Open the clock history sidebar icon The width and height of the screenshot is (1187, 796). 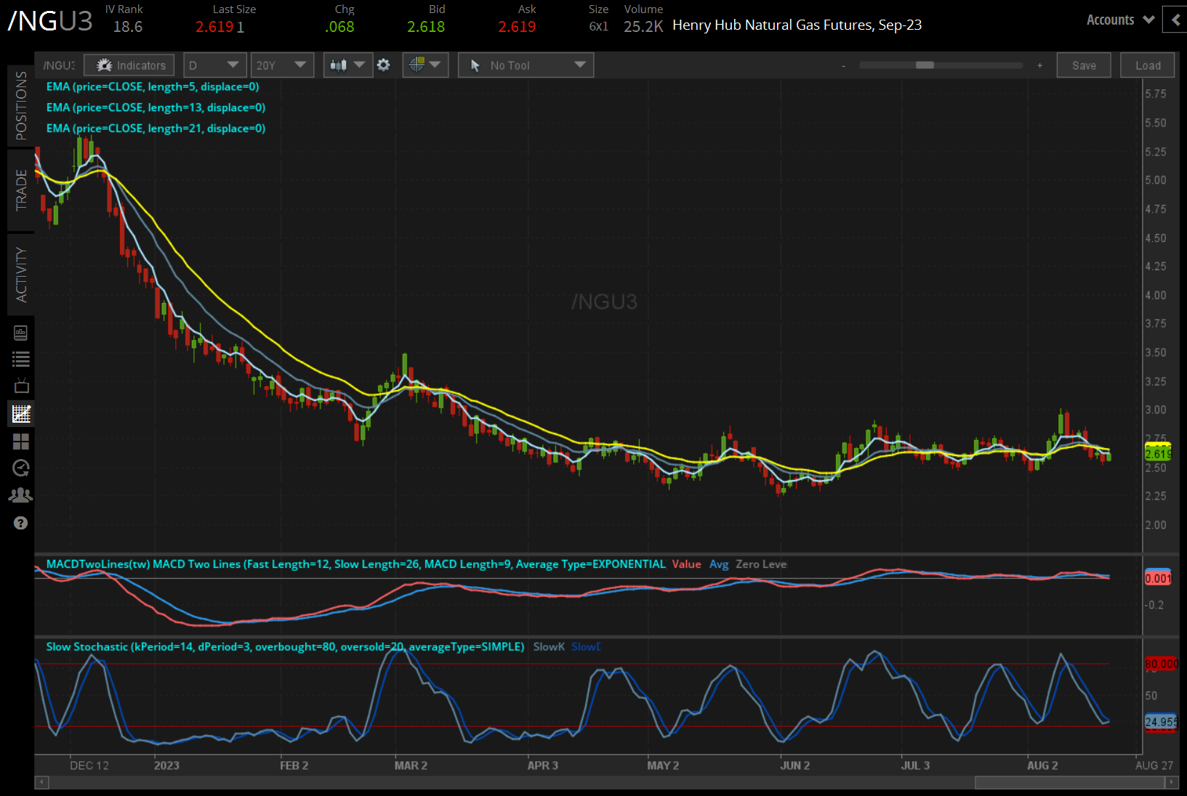coord(20,468)
